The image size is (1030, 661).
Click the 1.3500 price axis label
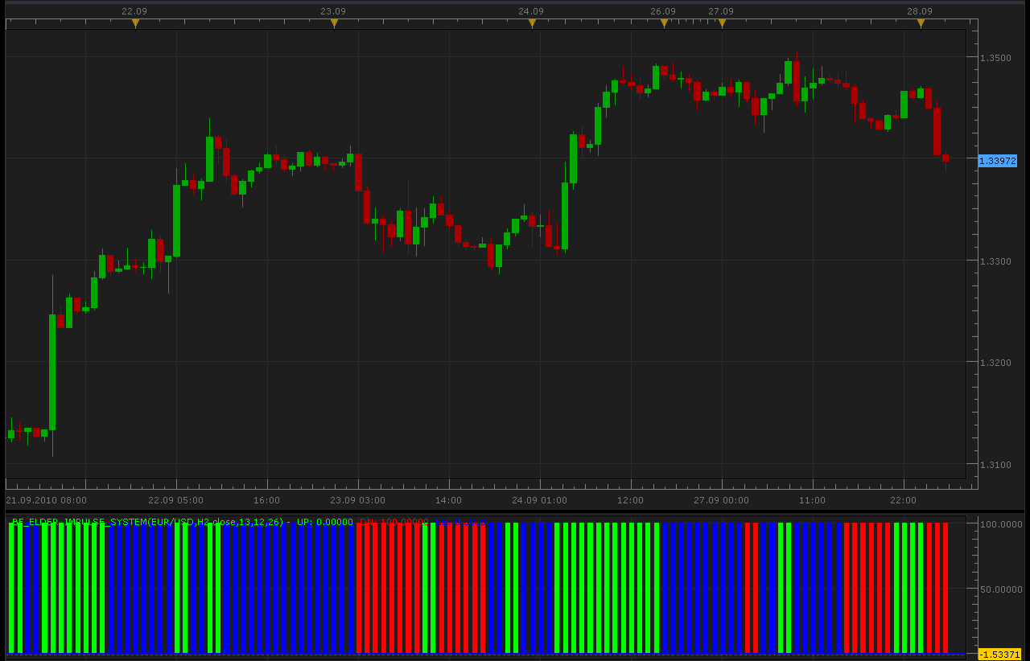pos(995,58)
